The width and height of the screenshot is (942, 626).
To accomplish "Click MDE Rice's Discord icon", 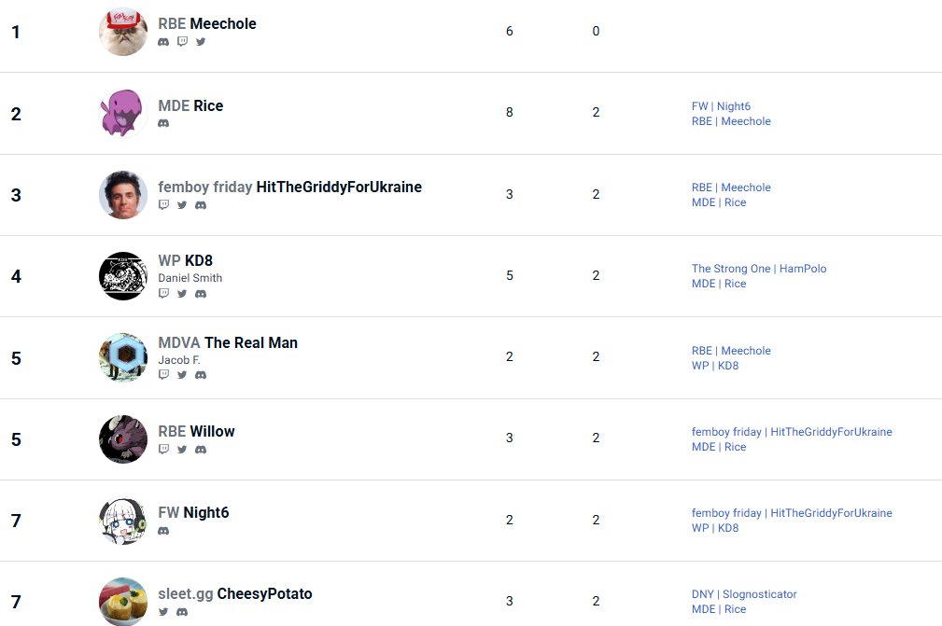I will (163, 124).
